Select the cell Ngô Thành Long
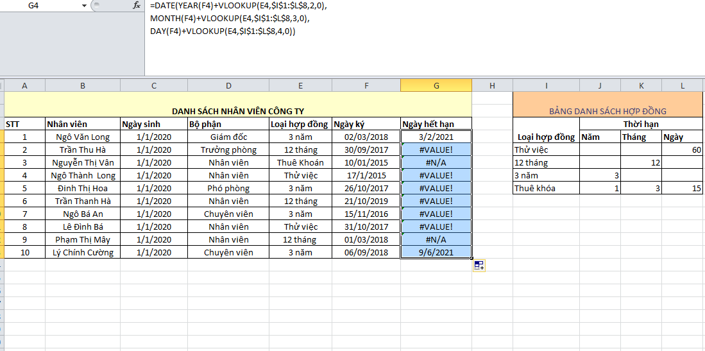Viewport: 705px width, 351px height. click(83, 176)
